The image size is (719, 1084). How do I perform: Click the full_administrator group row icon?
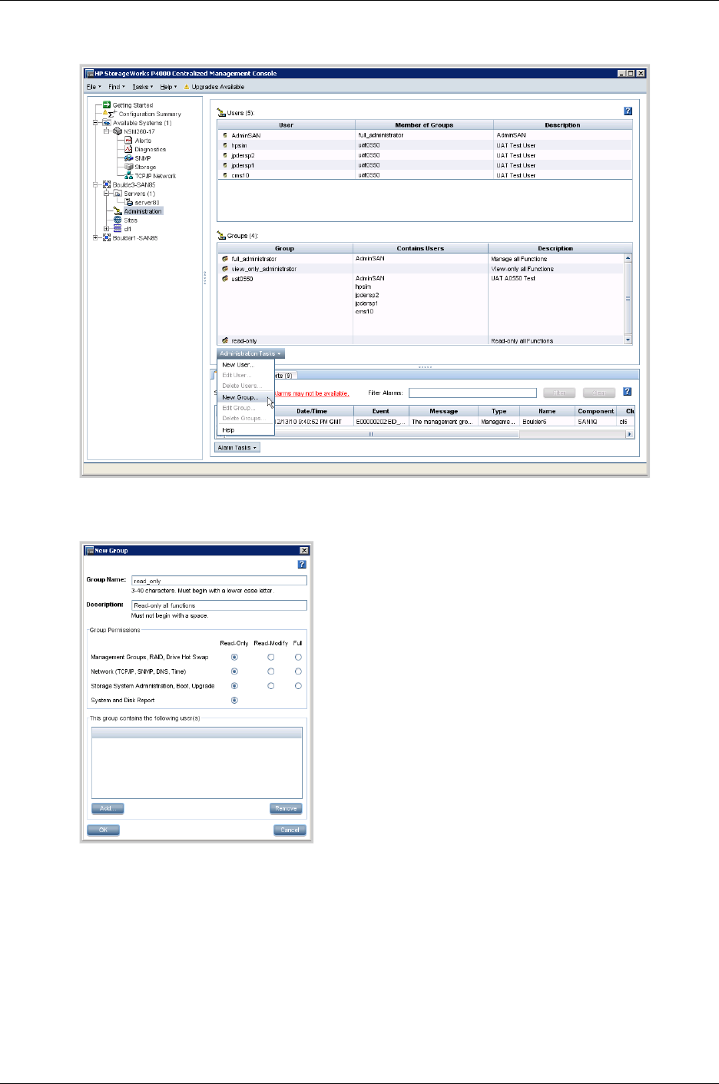(225, 259)
